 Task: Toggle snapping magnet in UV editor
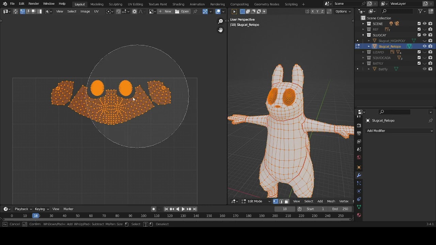point(118,11)
